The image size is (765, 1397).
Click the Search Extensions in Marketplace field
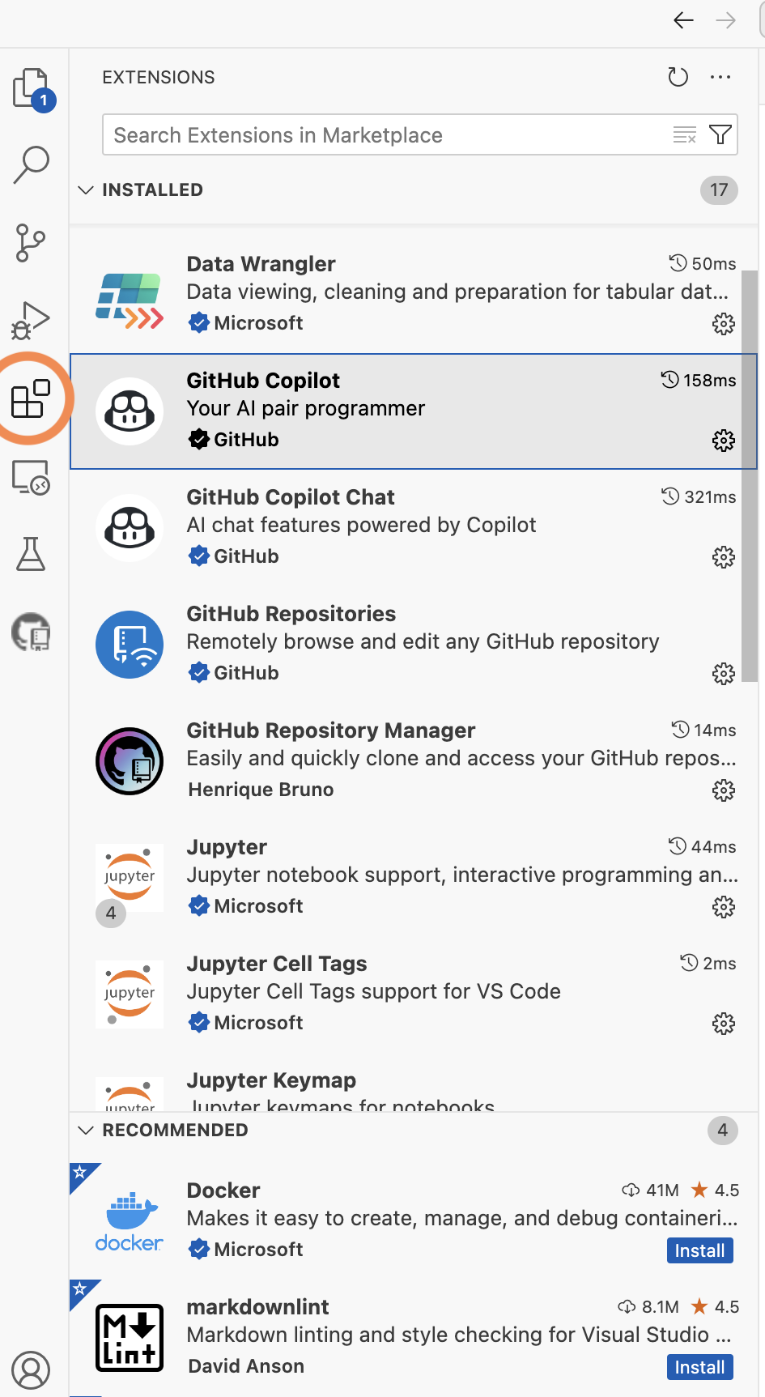(389, 134)
